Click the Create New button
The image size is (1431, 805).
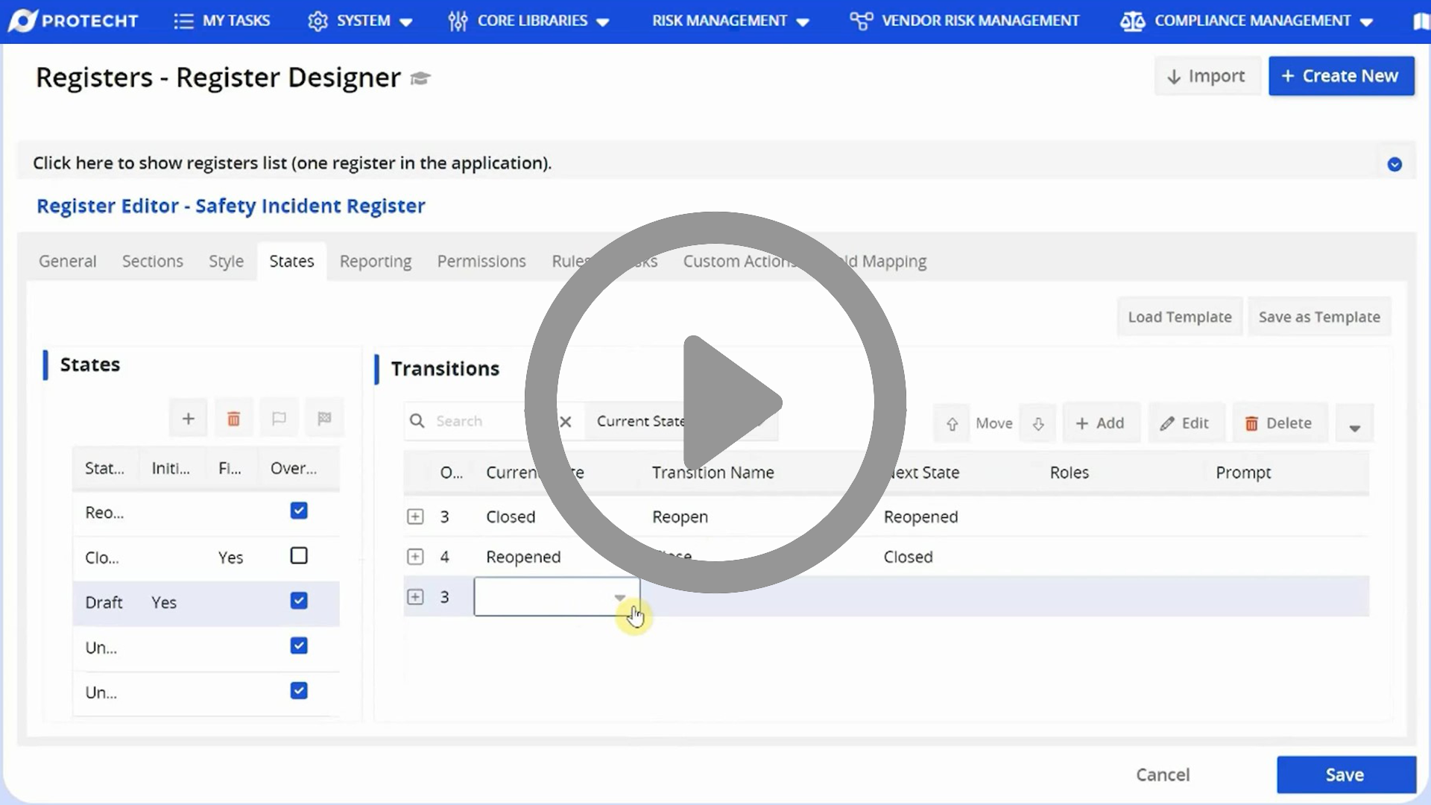[x=1340, y=75]
